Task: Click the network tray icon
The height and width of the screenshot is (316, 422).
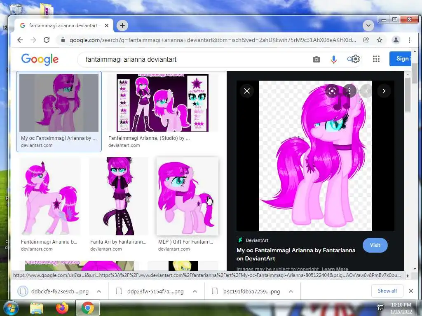Action: (x=380, y=308)
